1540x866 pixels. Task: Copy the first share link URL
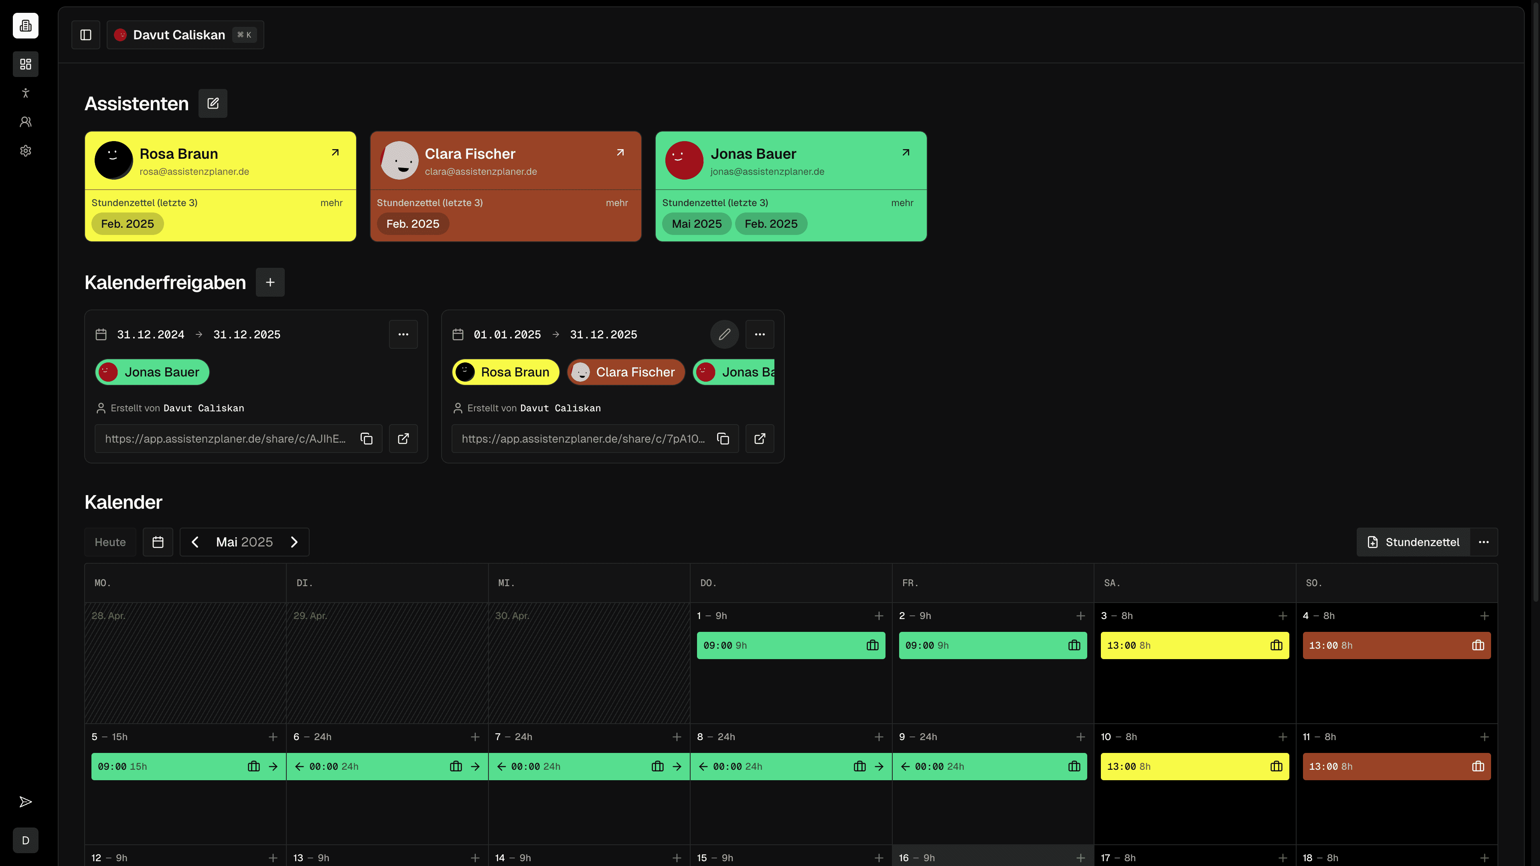coord(367,439)
